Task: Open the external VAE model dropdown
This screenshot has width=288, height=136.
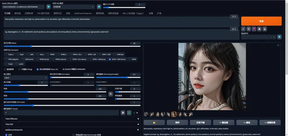Action: pyautogui.click(x=74, y=7)
